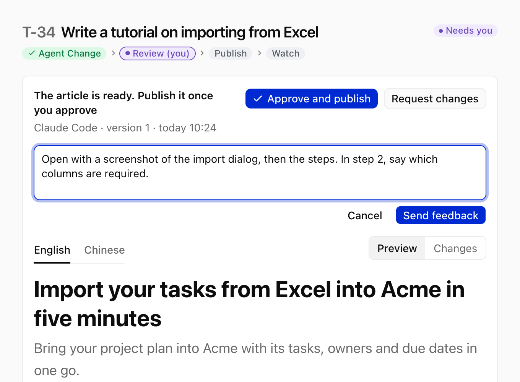Image resolution: width=520 pixels, height=382 pixels.
Task: Click the article title heading in preview
Action: click(249, 304)
